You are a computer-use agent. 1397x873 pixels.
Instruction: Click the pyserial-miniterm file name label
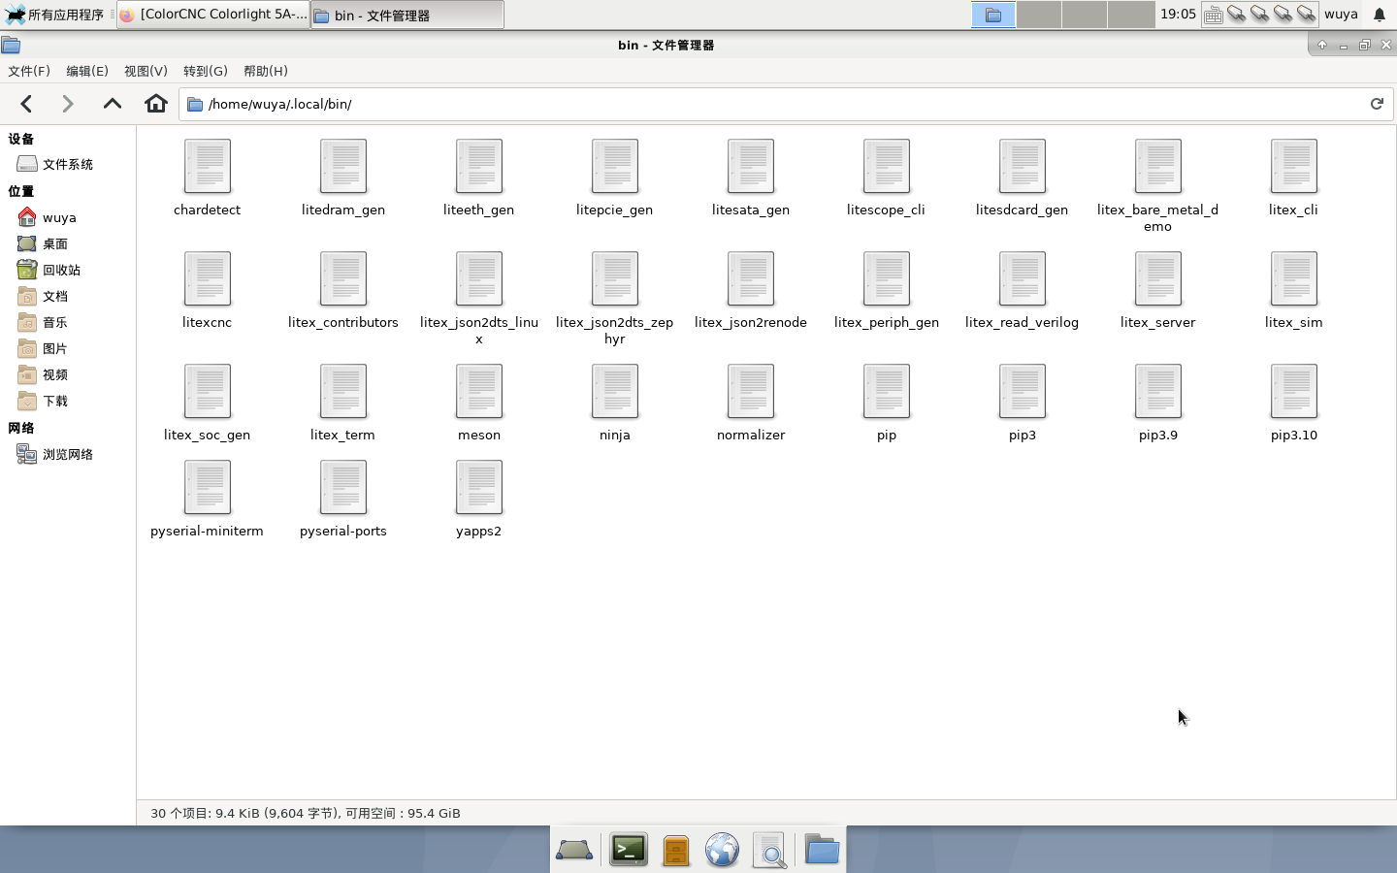pyautogui.click(x=208, y=531)
